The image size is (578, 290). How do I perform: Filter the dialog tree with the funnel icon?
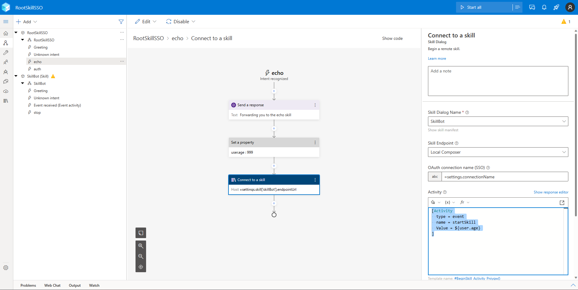[x=121, y=21]
